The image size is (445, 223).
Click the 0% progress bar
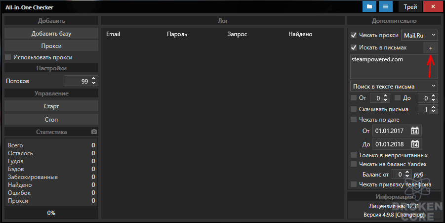(51, 213)
